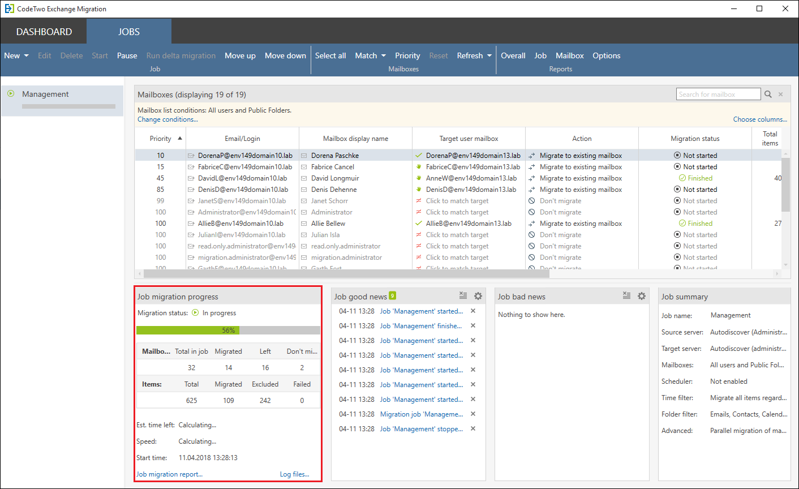Click the CodeTwo app logo icon
Viewport: 799px width, 489px height.
(9, 8)
